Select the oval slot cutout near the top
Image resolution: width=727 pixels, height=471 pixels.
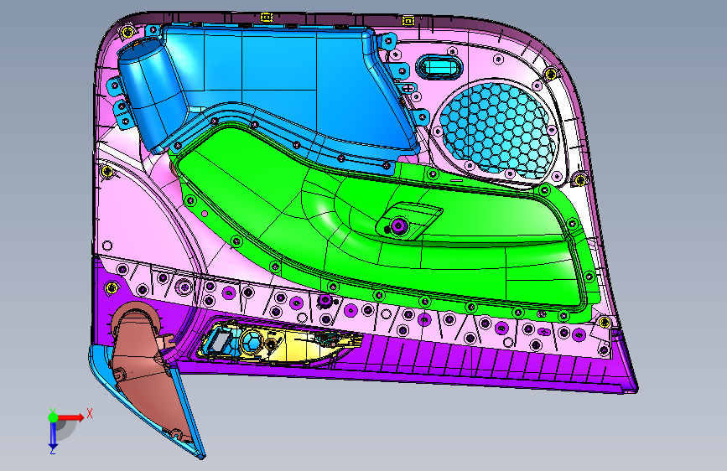[x=439, y=67]
